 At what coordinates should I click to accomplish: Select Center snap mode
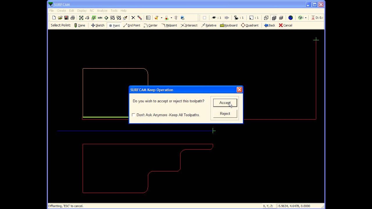[x=151, y=25]
